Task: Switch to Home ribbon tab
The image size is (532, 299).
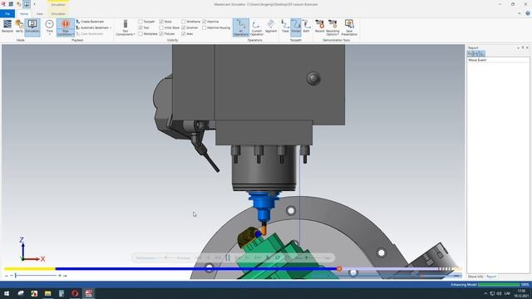Action: 24,14
